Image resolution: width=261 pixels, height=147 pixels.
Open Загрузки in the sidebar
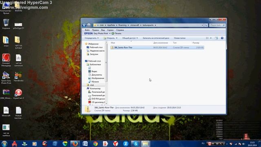coord(94,54)
